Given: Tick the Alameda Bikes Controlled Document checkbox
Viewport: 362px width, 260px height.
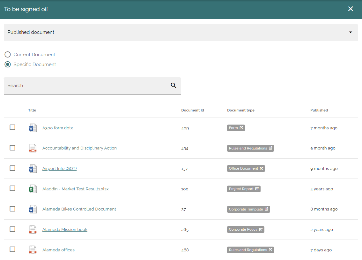Looking at the screenshot, I should 12,209.
